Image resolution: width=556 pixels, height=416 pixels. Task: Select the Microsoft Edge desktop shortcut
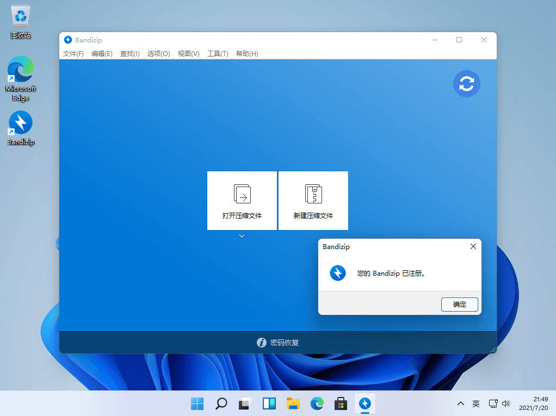(x=21, y=79)
